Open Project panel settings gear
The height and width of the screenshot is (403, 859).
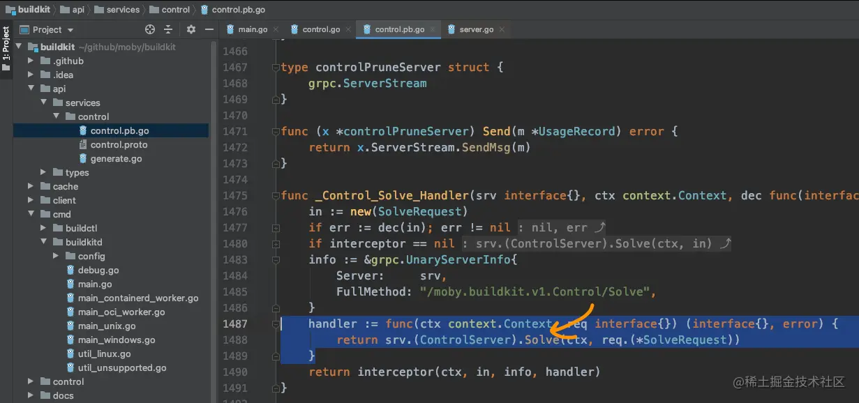[191, 29]
